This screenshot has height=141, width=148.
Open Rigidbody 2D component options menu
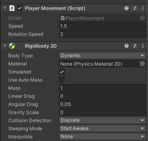143,46
